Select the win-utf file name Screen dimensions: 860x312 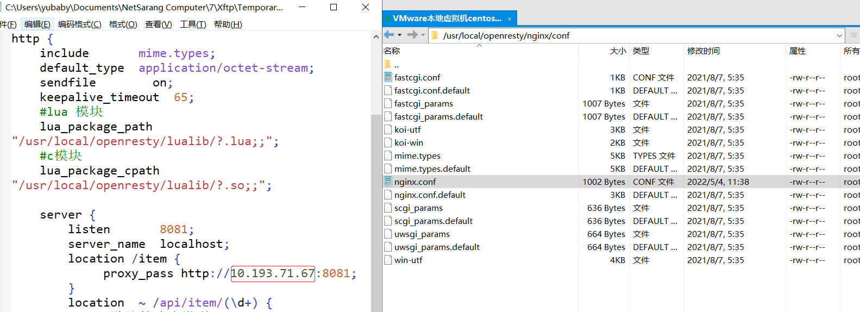pos(409,260)
